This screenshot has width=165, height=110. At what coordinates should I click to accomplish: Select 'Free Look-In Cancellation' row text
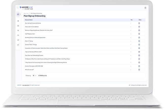[x=32, y=27]
